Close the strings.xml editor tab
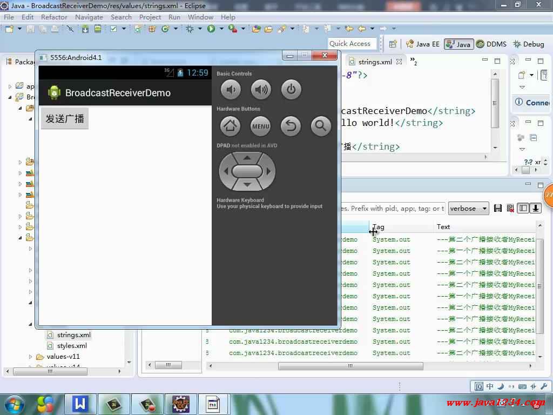 [x=399, y=62]
